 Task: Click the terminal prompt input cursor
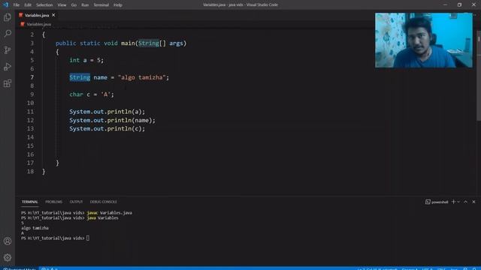coord(88,238)
